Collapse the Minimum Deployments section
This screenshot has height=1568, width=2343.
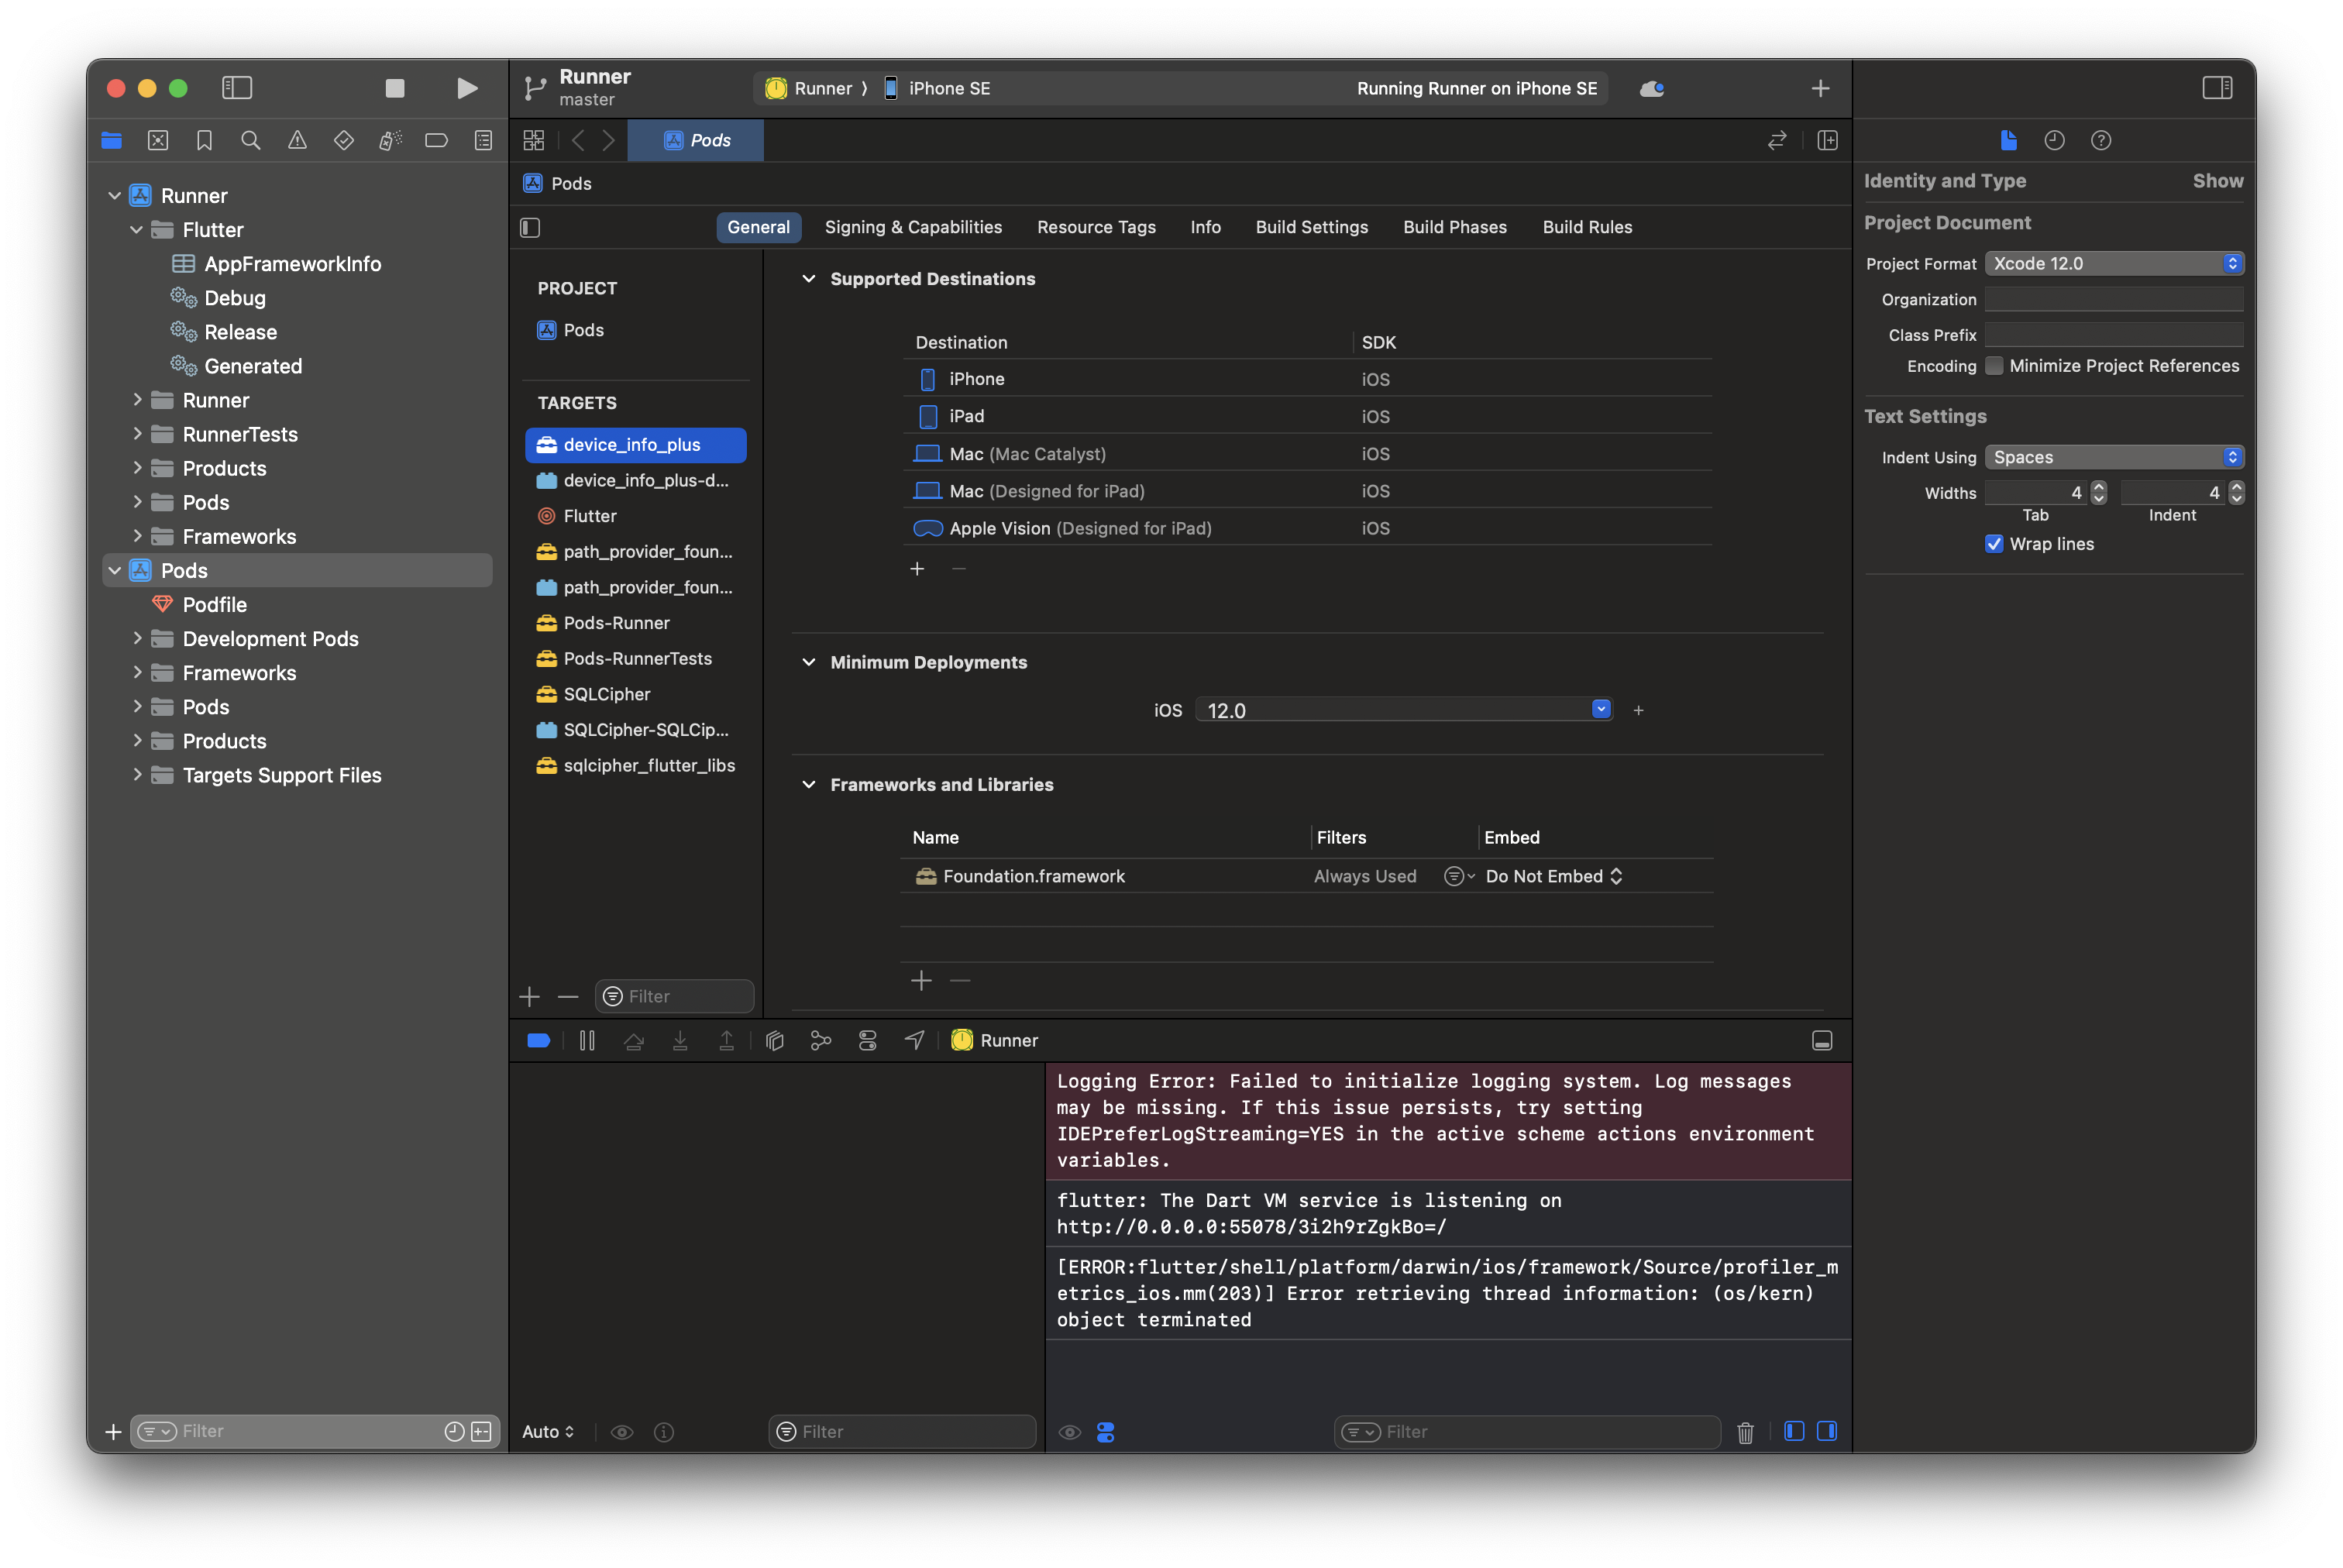pos(808,662)
